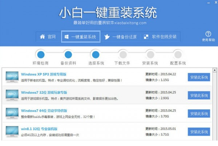
Task: Click the house icon beside 官网
Action: point(43,37)
